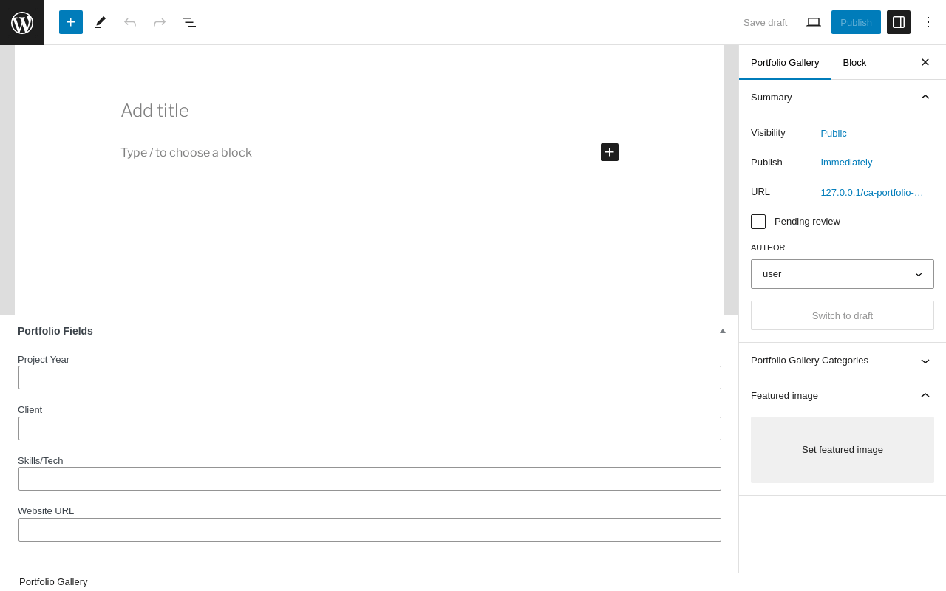Collapse the Portfolio Fields meta box
The height and width of the screenshot is (591, 946).
(723, 331)
